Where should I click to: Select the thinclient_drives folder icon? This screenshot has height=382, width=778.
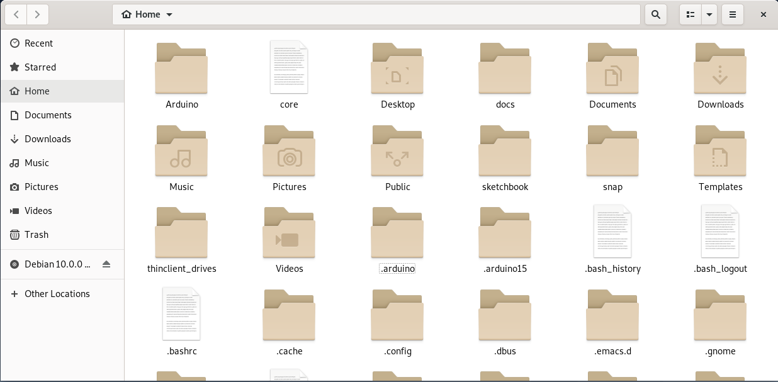click(181, 232)
